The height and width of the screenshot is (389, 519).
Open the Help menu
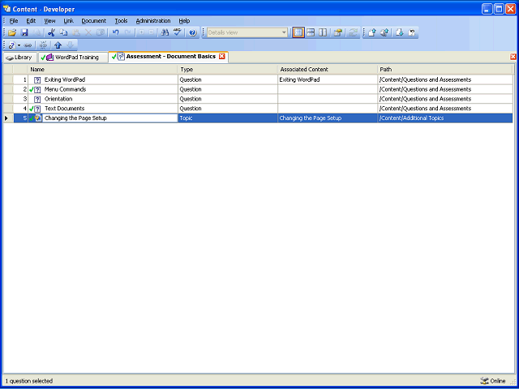coord(184,21)
